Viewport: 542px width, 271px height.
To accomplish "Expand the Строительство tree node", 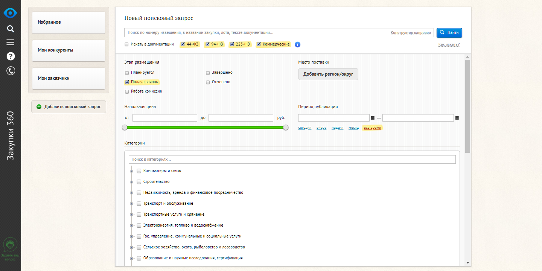I will coord(132,182).
